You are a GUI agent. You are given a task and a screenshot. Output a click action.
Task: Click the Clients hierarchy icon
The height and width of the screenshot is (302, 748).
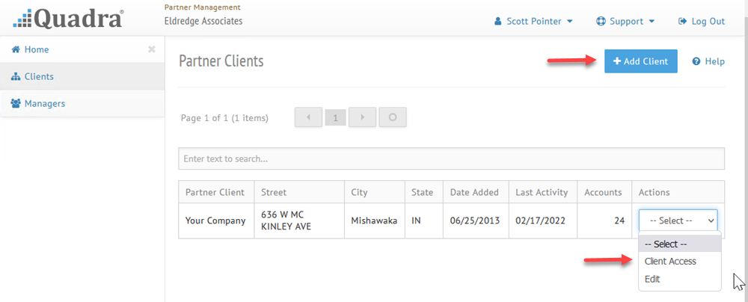(x=15, y=76)
